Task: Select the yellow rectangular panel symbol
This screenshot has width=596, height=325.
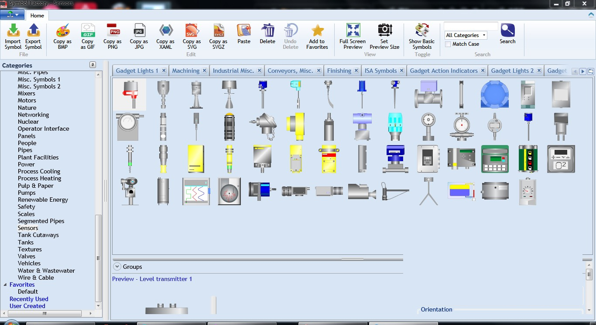Action: point(196,159)
